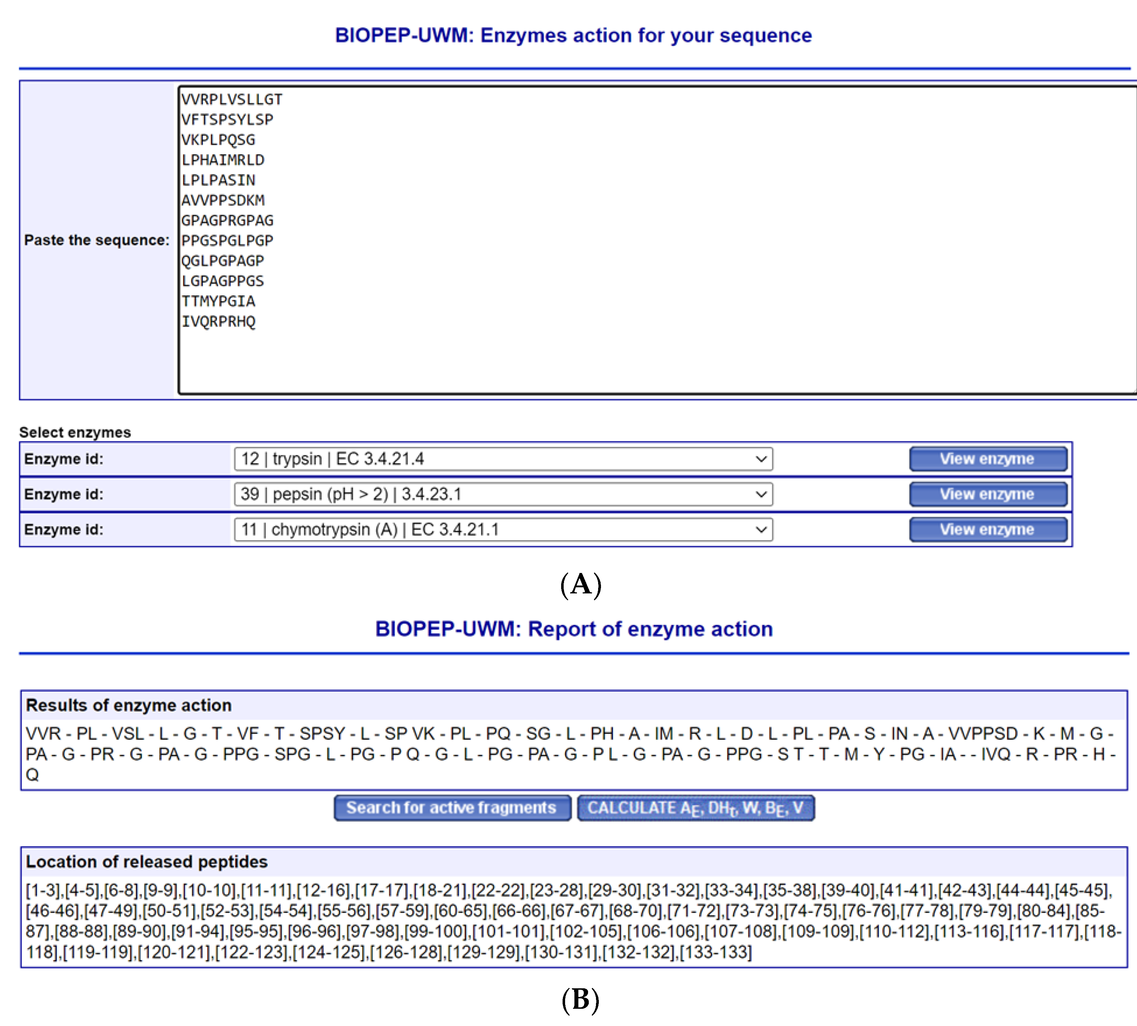Click the Report of enzyme action title
The height and width of the screenshot is (1026, 1137).
coord(574,629)
